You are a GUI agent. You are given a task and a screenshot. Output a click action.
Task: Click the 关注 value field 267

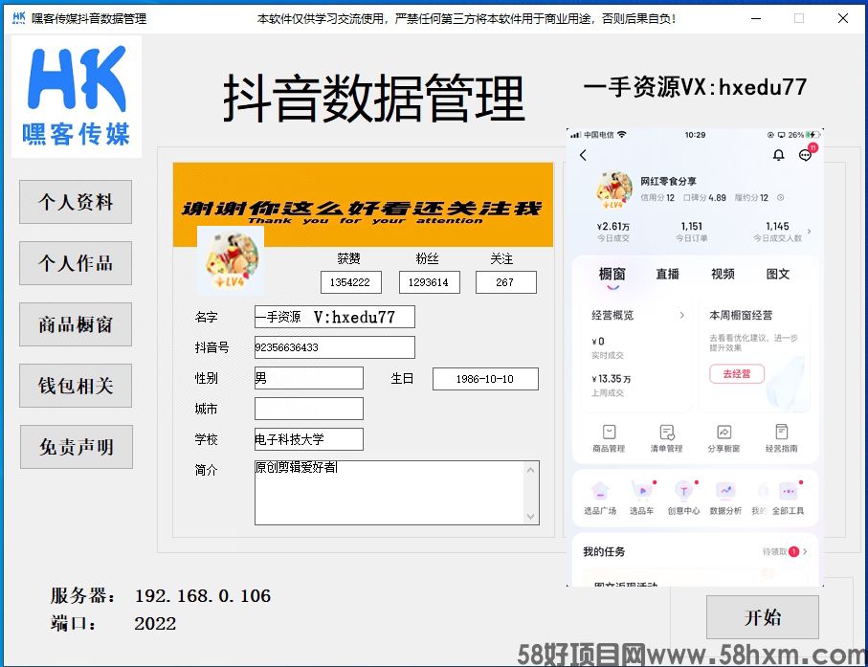pyautogui.click(x=505, y=282)
